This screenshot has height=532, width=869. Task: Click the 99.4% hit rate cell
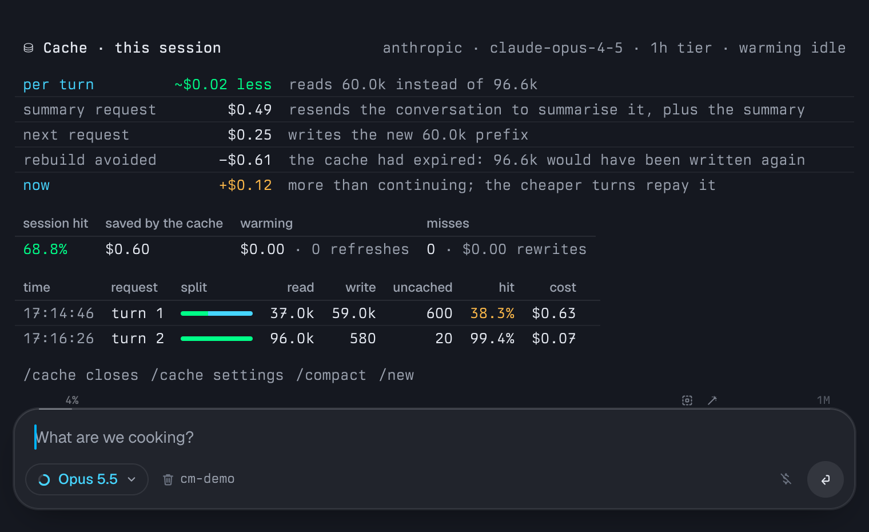(x=492, y=339)
